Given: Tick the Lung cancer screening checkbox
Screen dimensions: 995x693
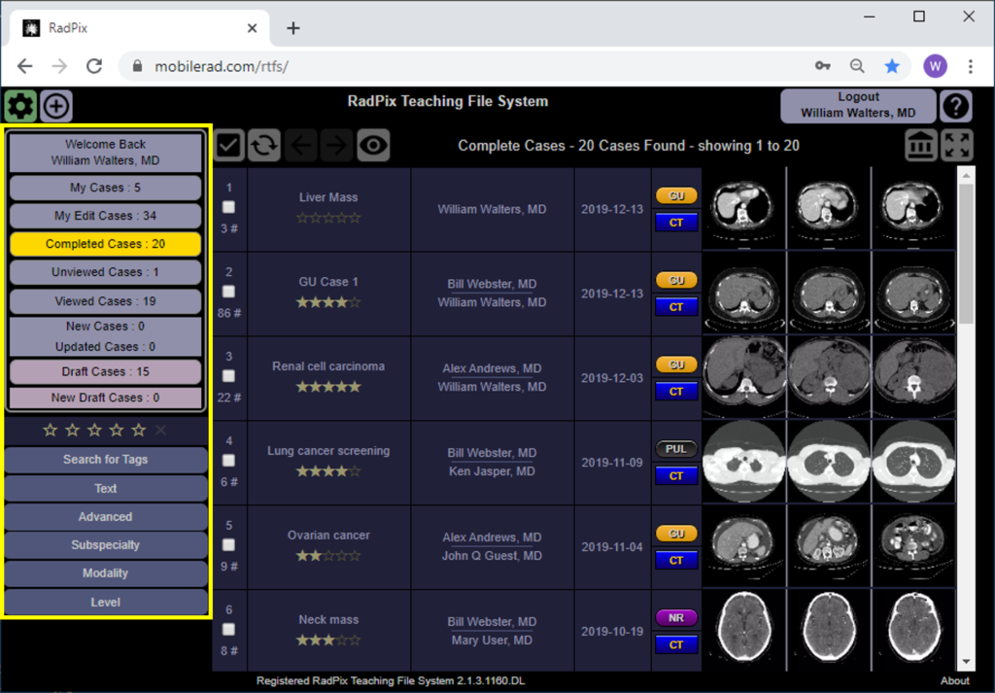Looking at the screenshot, I should 229,461.
